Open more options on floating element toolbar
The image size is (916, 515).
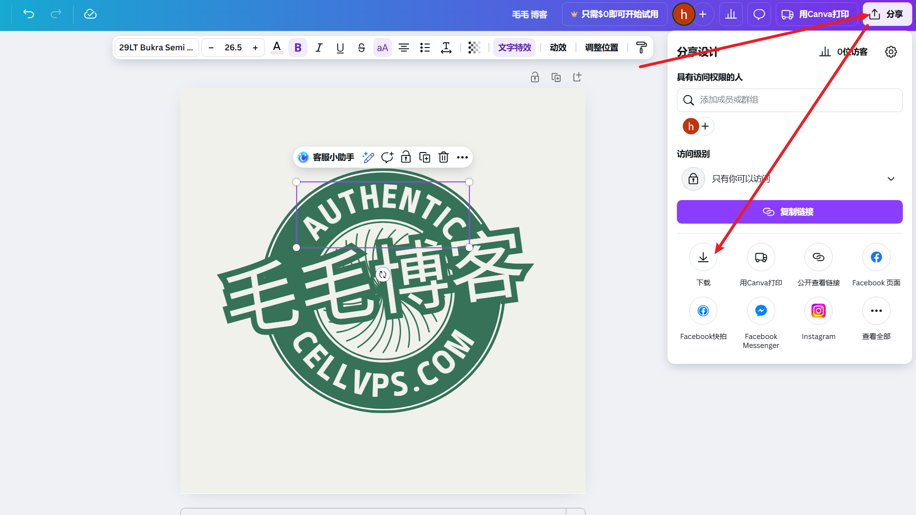(x=462, y=157)
